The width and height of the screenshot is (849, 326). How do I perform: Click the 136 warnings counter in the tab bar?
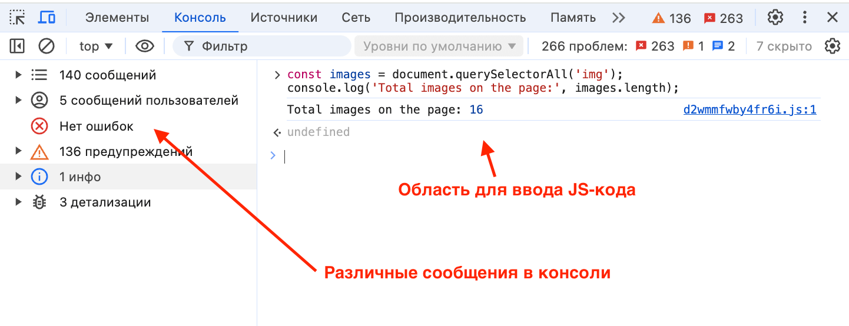[671, 18]
